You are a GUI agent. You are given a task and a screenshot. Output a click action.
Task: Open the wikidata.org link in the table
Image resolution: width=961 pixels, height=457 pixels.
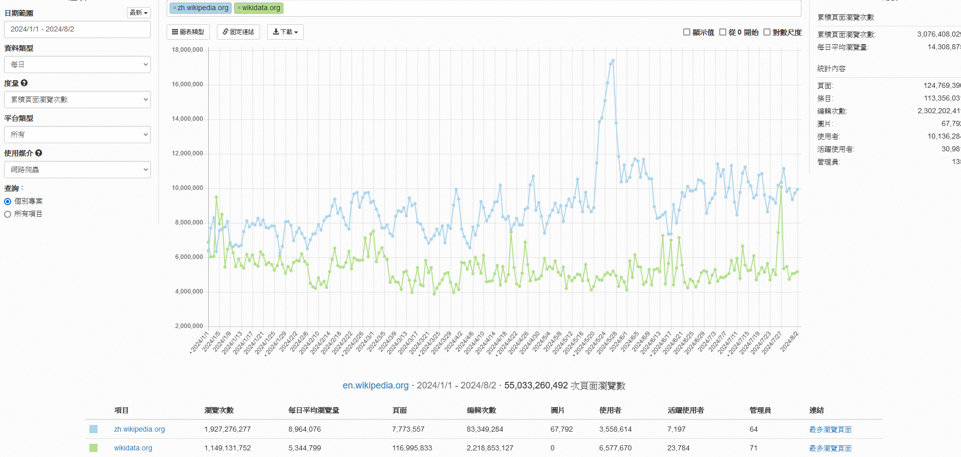tap(133, 448)
